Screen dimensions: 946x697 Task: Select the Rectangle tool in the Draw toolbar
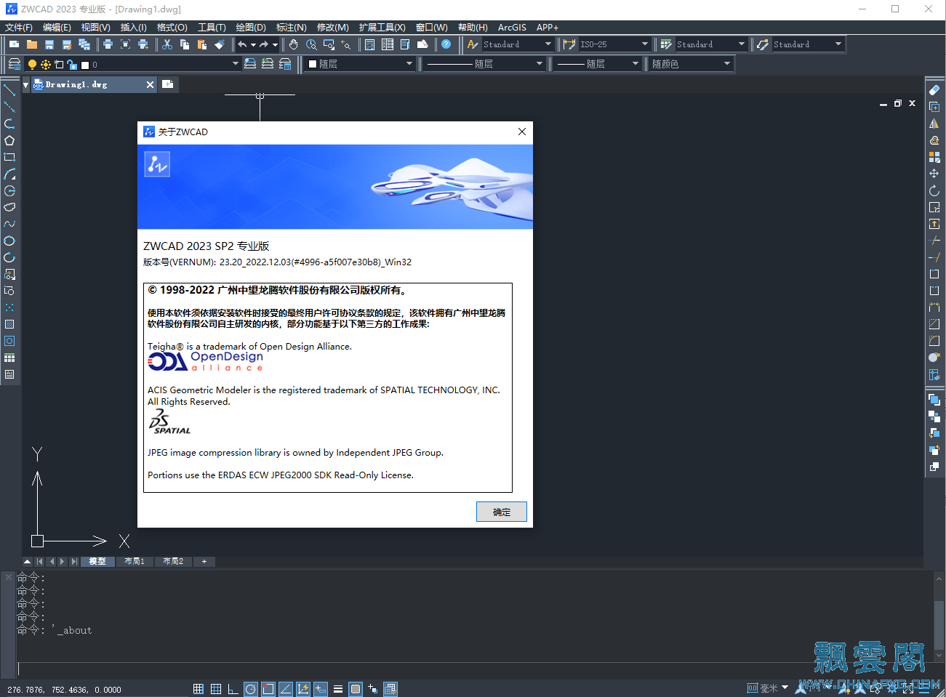(x=9, y=157)
